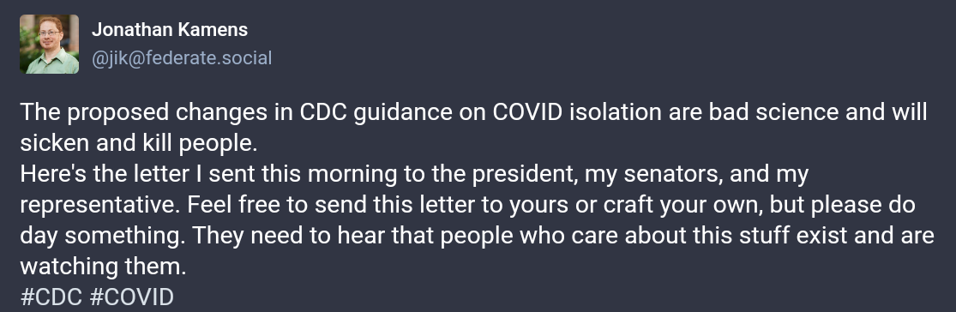Open Jonathan Kamens' profile picture
The width and height of the screenshot is (956, 312).
coord(50,45)
